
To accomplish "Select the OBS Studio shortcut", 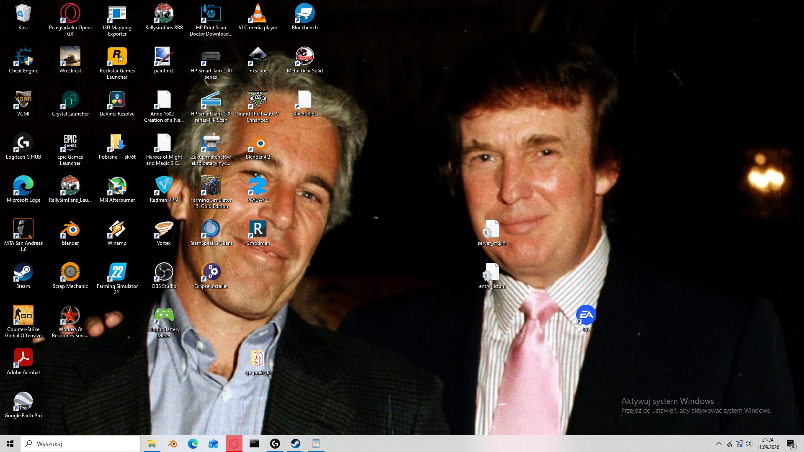I will pos(164,276).
